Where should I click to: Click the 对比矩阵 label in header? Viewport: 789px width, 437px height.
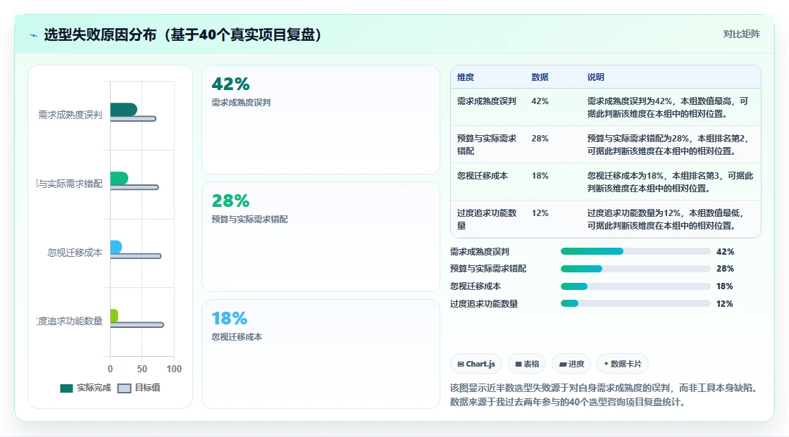pos(741,34)
